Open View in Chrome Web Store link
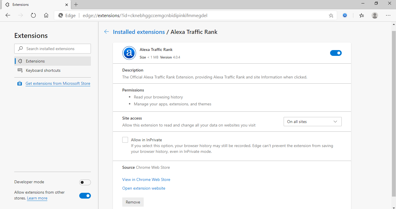The height and width of the screenshot is (209, 396). pos(146,179)
